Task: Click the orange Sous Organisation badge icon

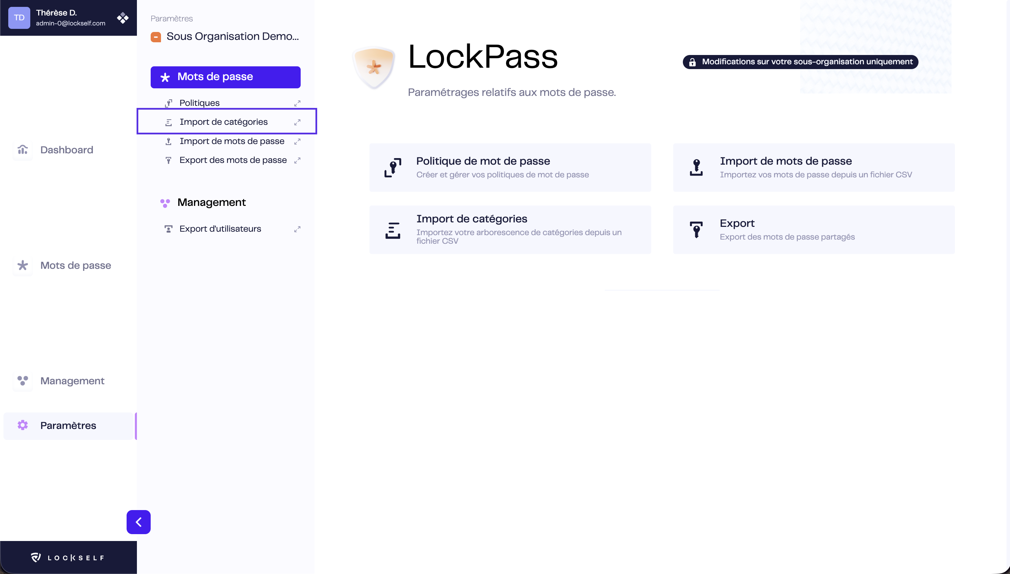Action: [156, 37]
